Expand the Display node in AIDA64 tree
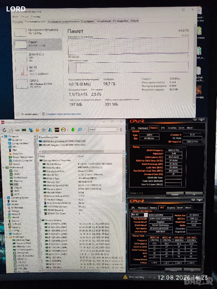The height and width of the screenshot is (289, 217). [5, 204]
